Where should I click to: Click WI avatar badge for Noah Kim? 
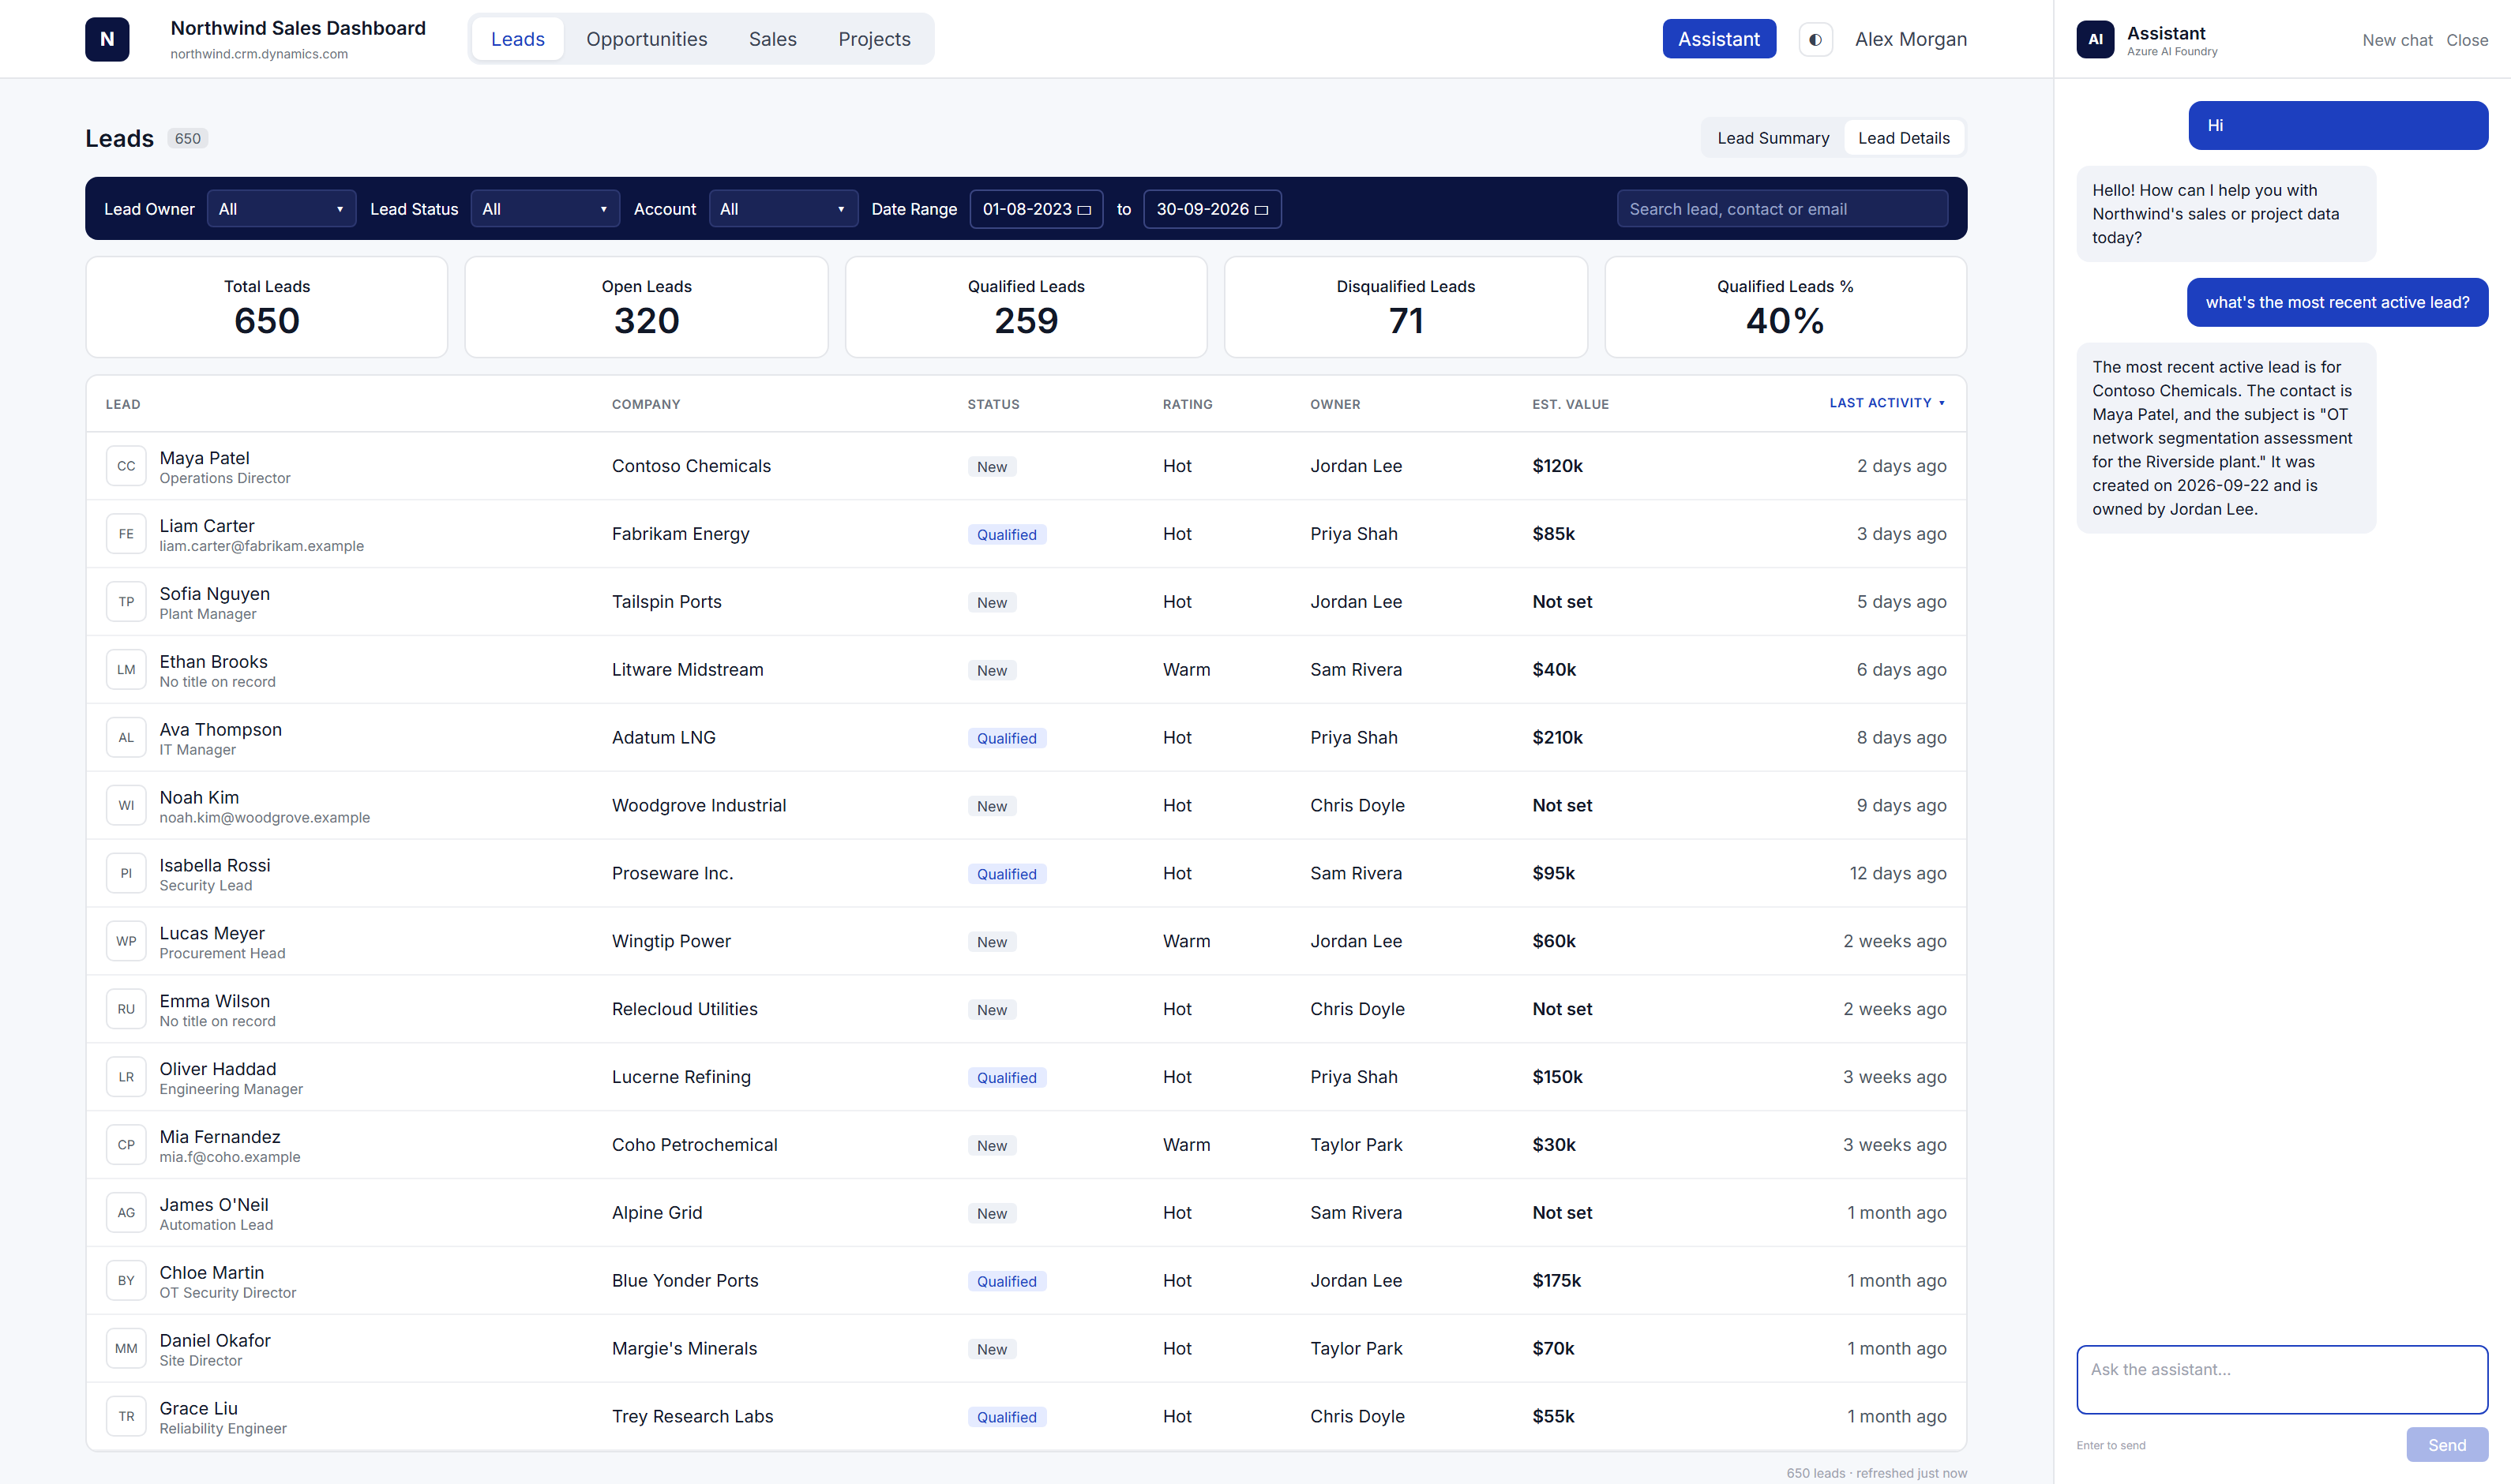point(126,805)
